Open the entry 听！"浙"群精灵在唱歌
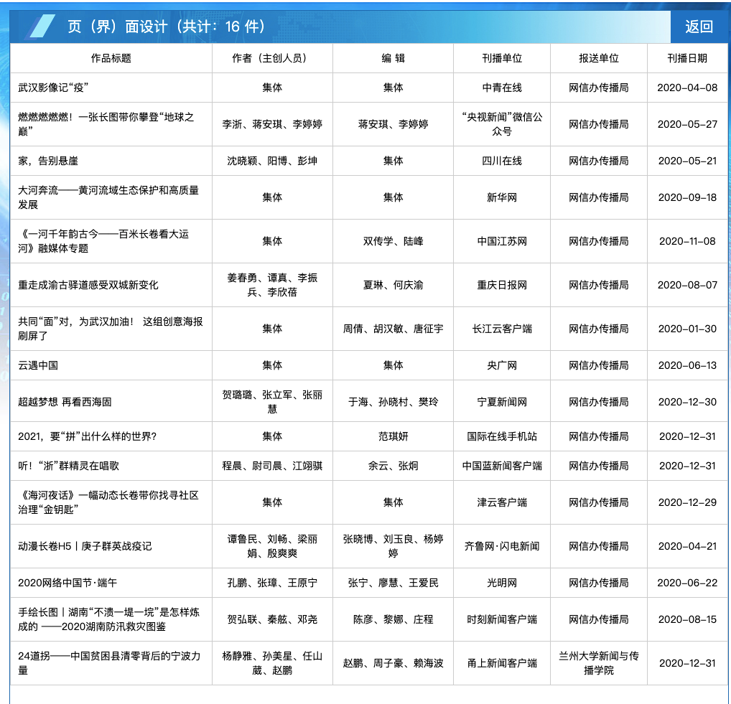Screen dimensions: 731x704 (x=68, y=466)
